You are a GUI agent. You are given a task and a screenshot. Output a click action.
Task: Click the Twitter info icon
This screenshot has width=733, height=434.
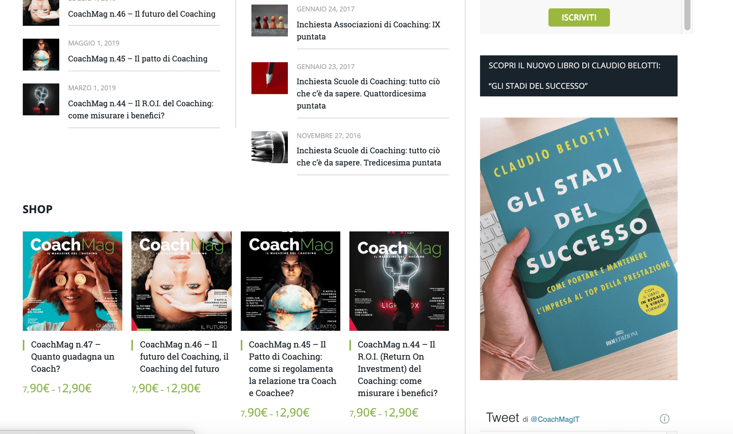[664, 419]
